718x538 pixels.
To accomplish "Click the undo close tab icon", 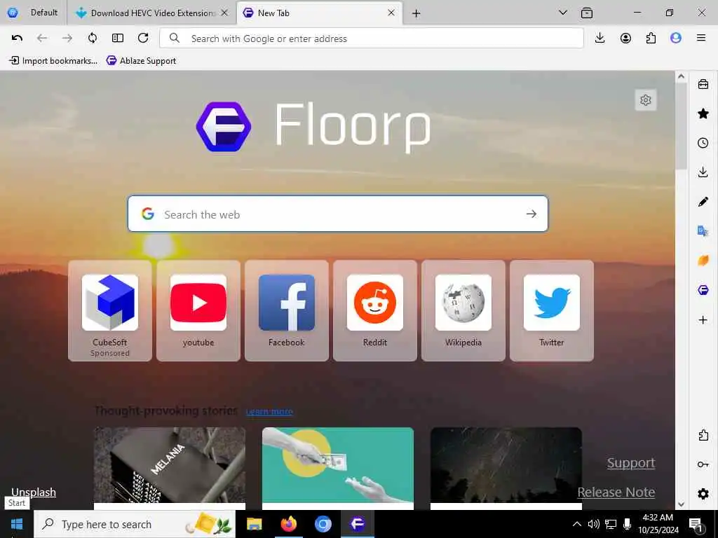I will 17,39.
